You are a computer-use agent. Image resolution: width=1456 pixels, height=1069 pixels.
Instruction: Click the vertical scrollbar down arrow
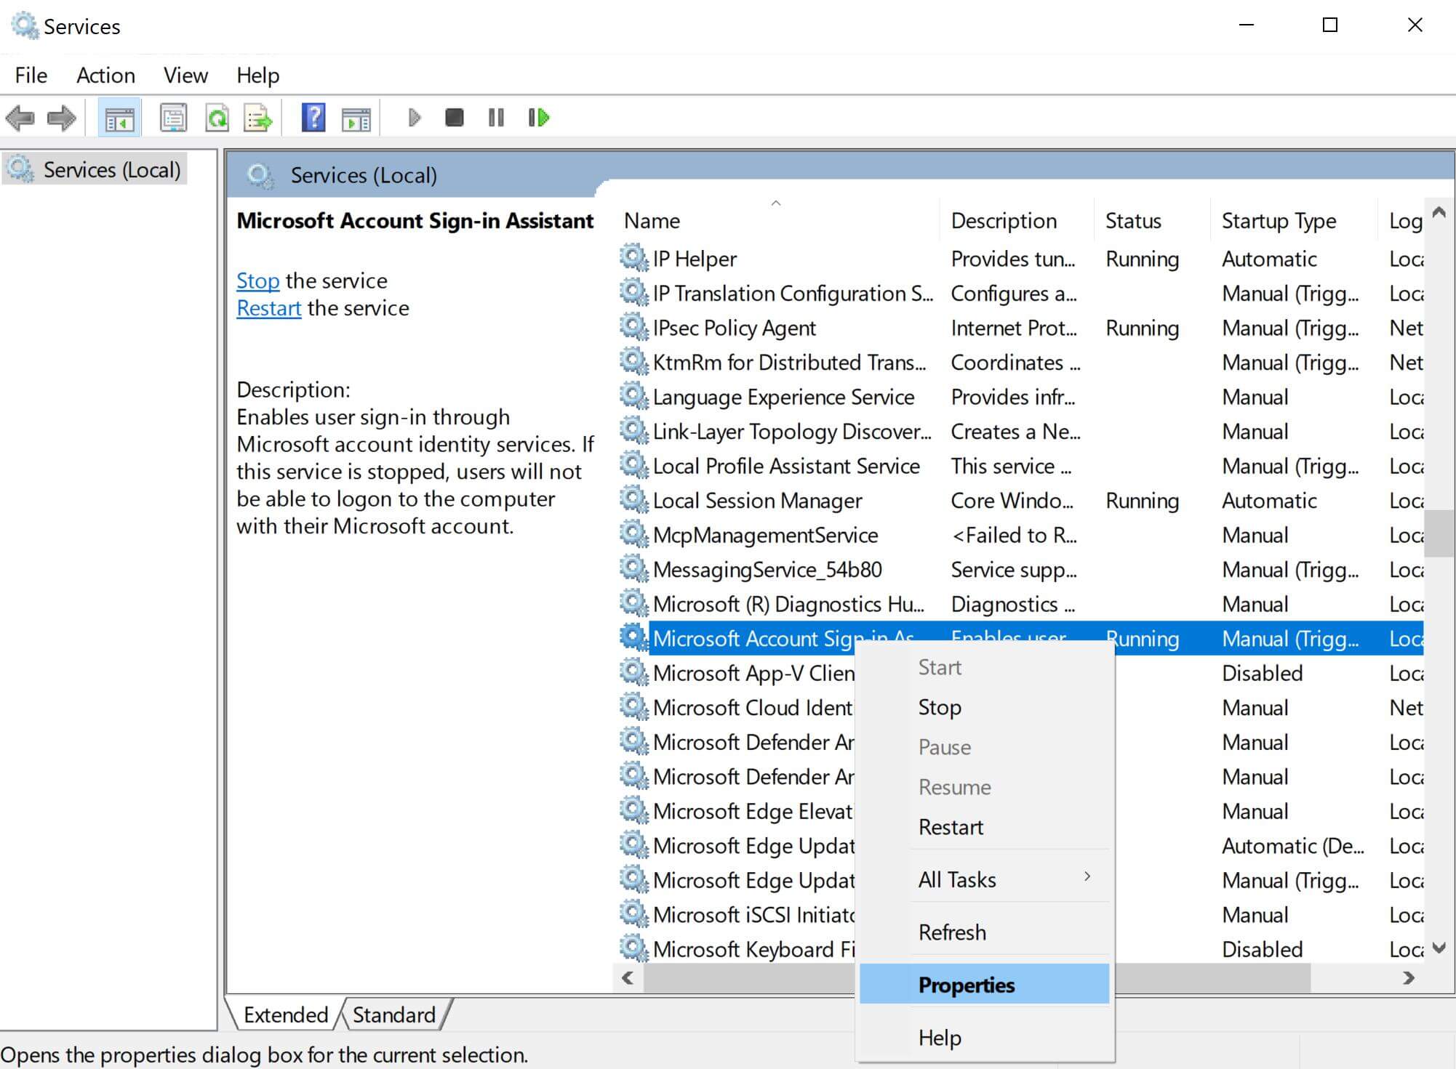click(x=1439, y=948)
